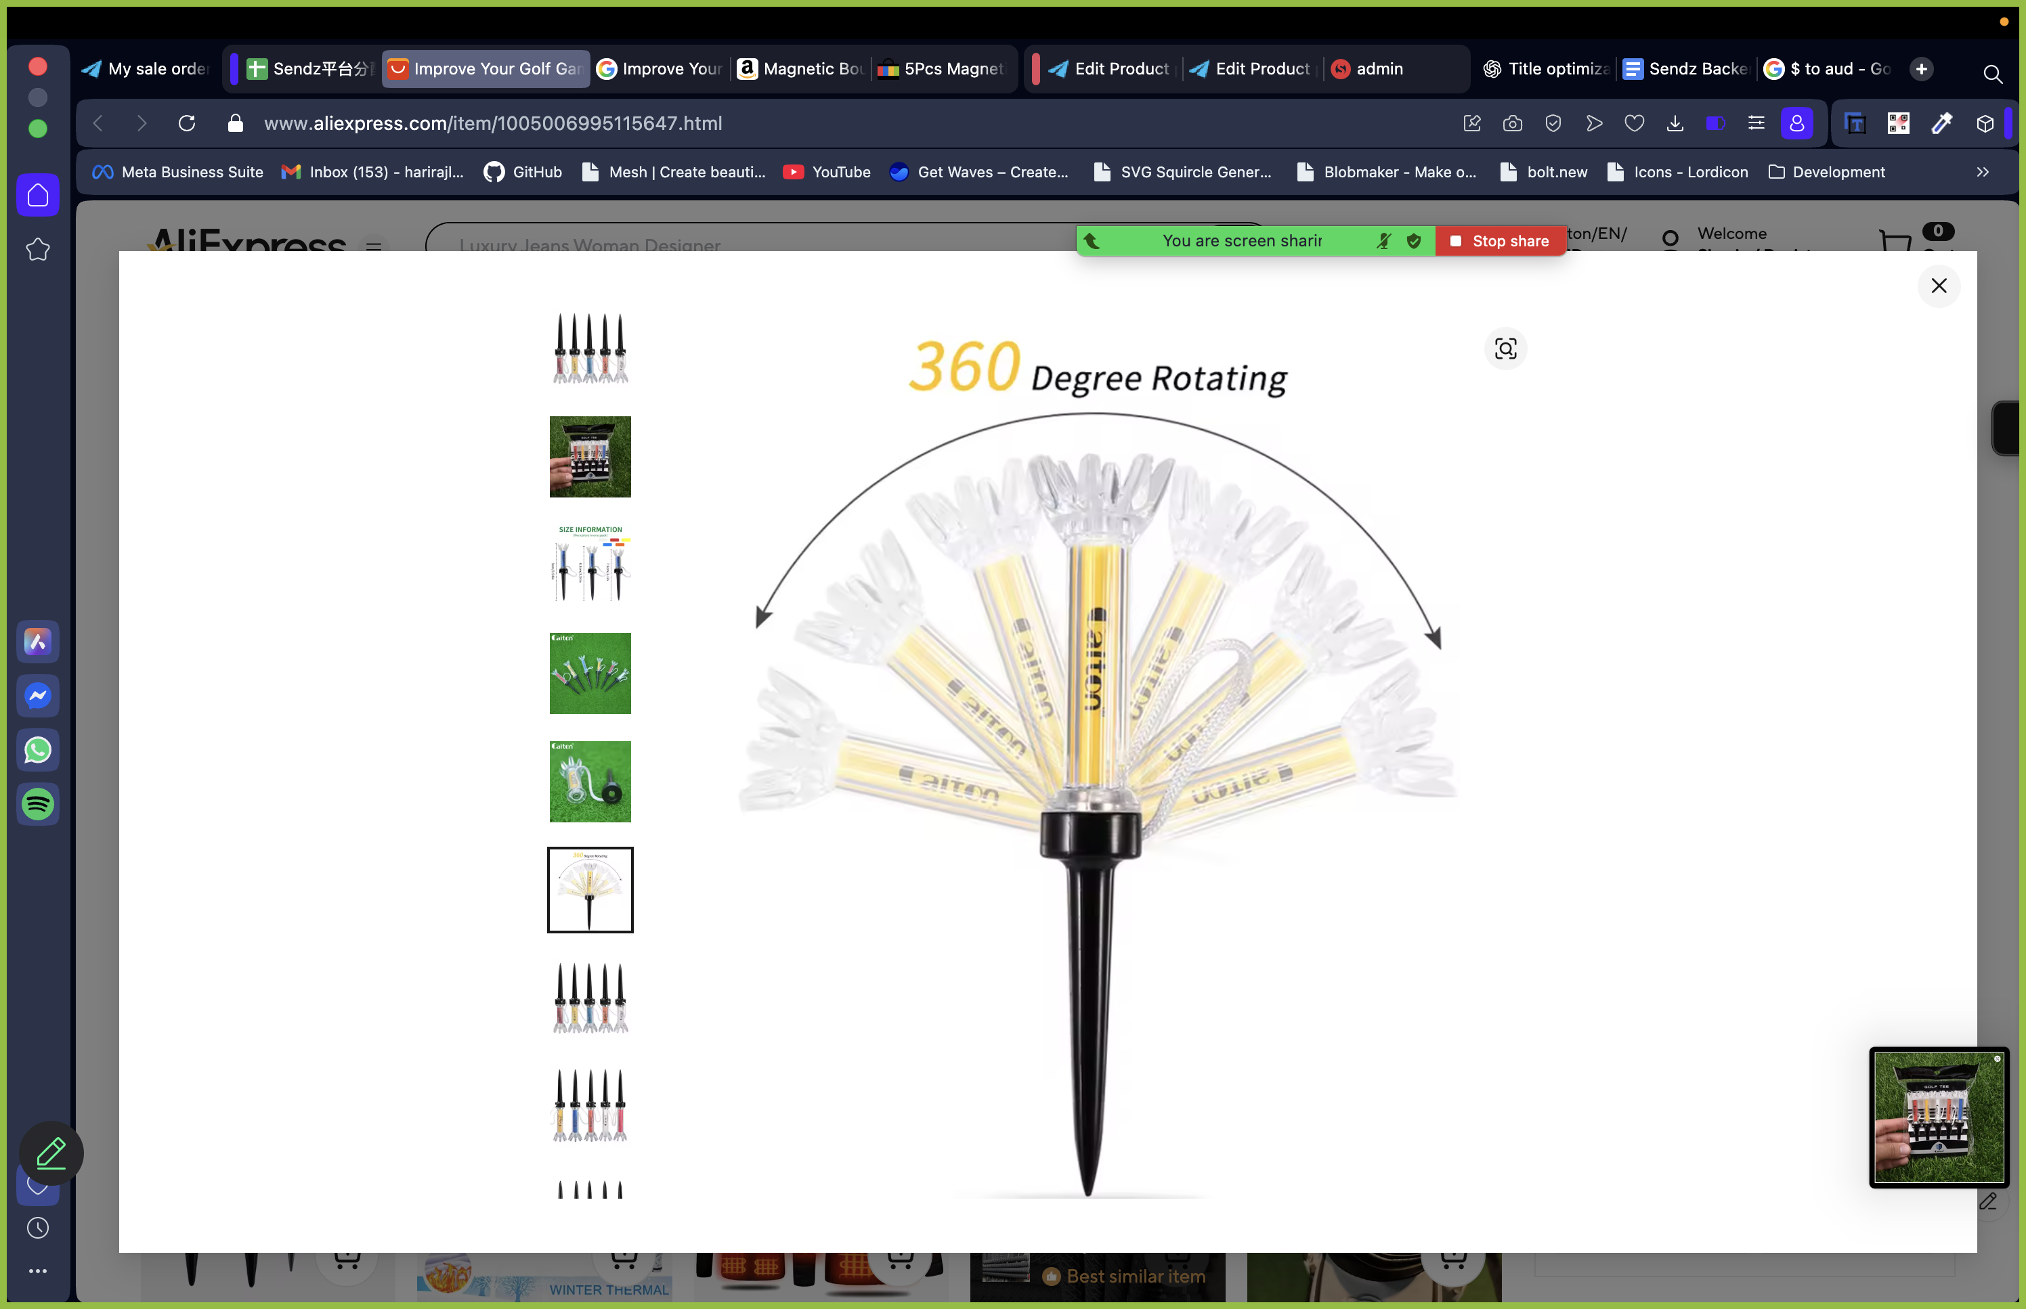
Task: Open the easy setup sliders menu
Action: click(x=1756, y=123)
